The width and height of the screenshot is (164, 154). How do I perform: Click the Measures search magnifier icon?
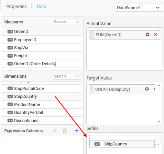pyautogui.click(x=78, y=22)
